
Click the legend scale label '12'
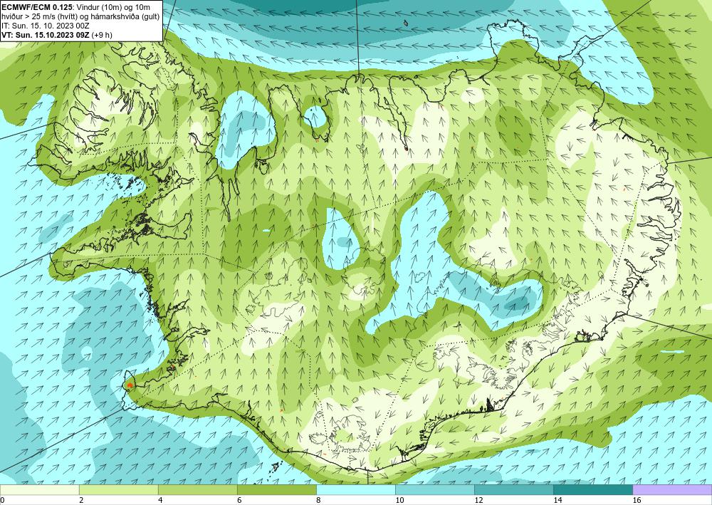pyautogui.click(x=478, y=501)
